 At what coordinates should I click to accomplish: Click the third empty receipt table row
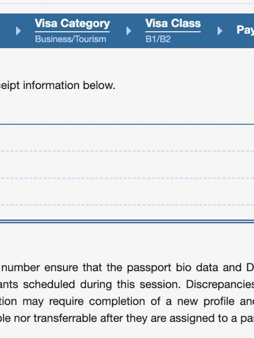point(127,191)
